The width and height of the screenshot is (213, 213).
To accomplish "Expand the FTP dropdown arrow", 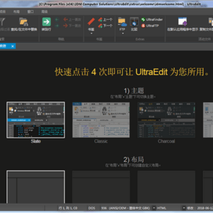I will pyautogui.click(x=122, y=33).
